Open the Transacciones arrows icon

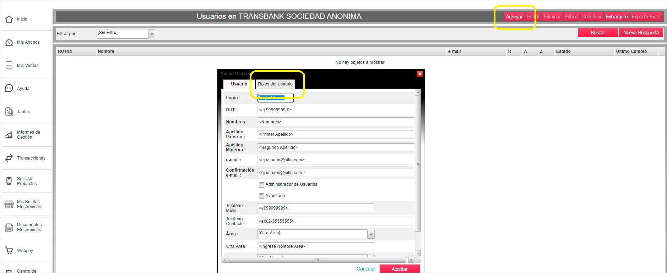[x=9, y=158]
